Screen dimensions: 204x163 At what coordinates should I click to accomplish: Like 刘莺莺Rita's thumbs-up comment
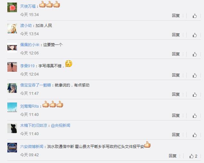point(195,116)
